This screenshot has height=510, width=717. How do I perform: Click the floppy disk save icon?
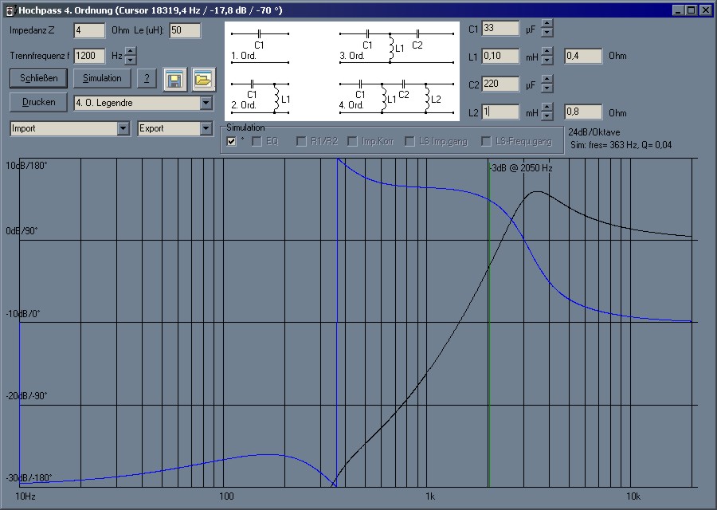(174, 80)
